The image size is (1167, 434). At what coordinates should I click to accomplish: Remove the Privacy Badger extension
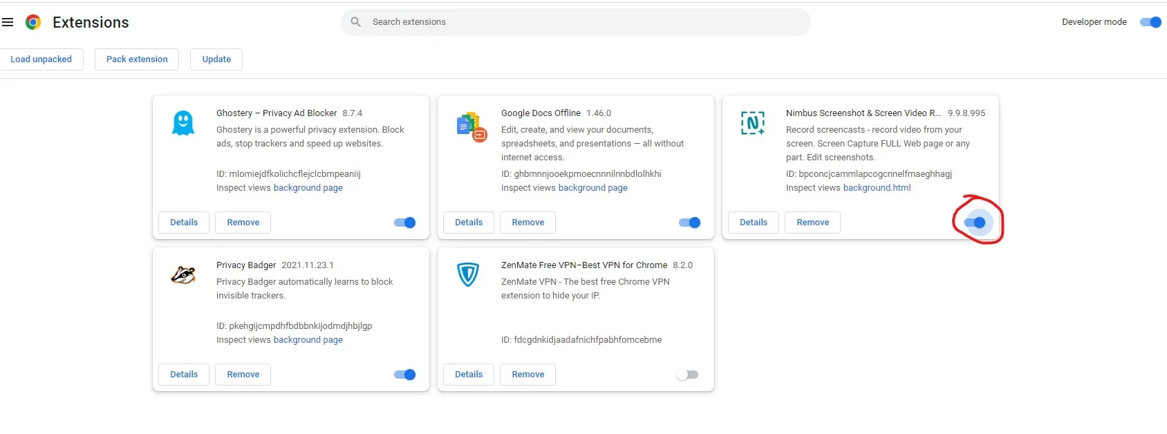click(x=243, y=375)
